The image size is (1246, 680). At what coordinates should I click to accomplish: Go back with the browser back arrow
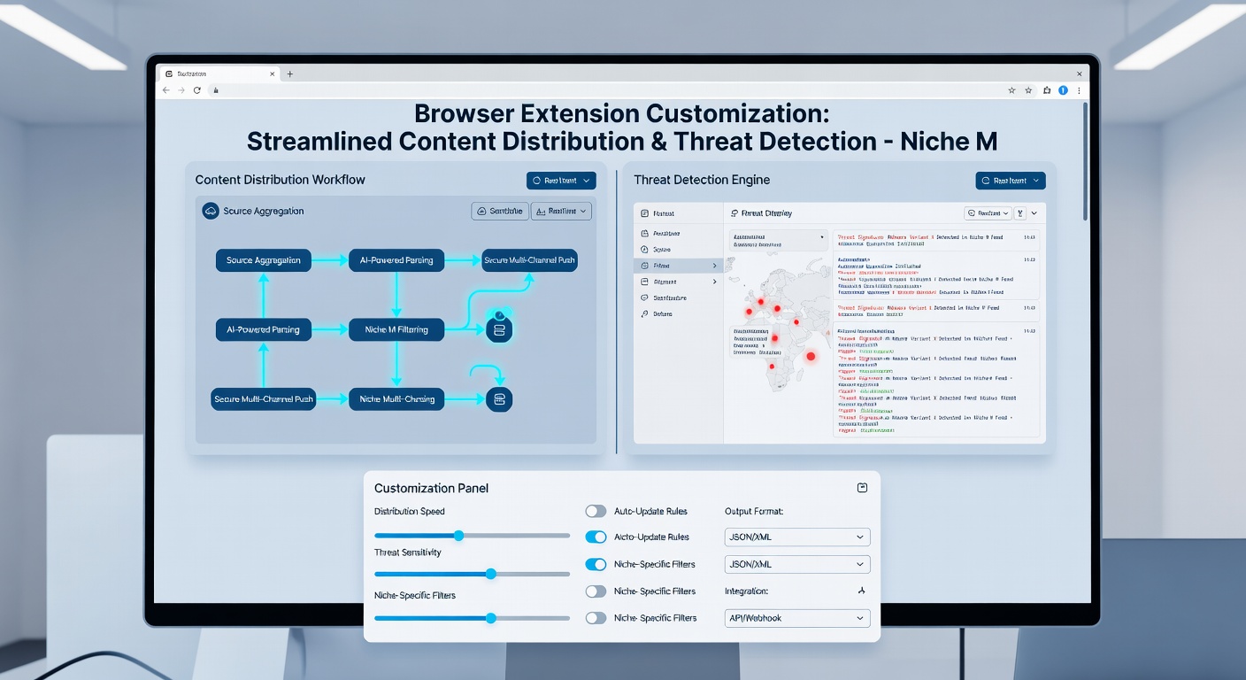[165, 90]
